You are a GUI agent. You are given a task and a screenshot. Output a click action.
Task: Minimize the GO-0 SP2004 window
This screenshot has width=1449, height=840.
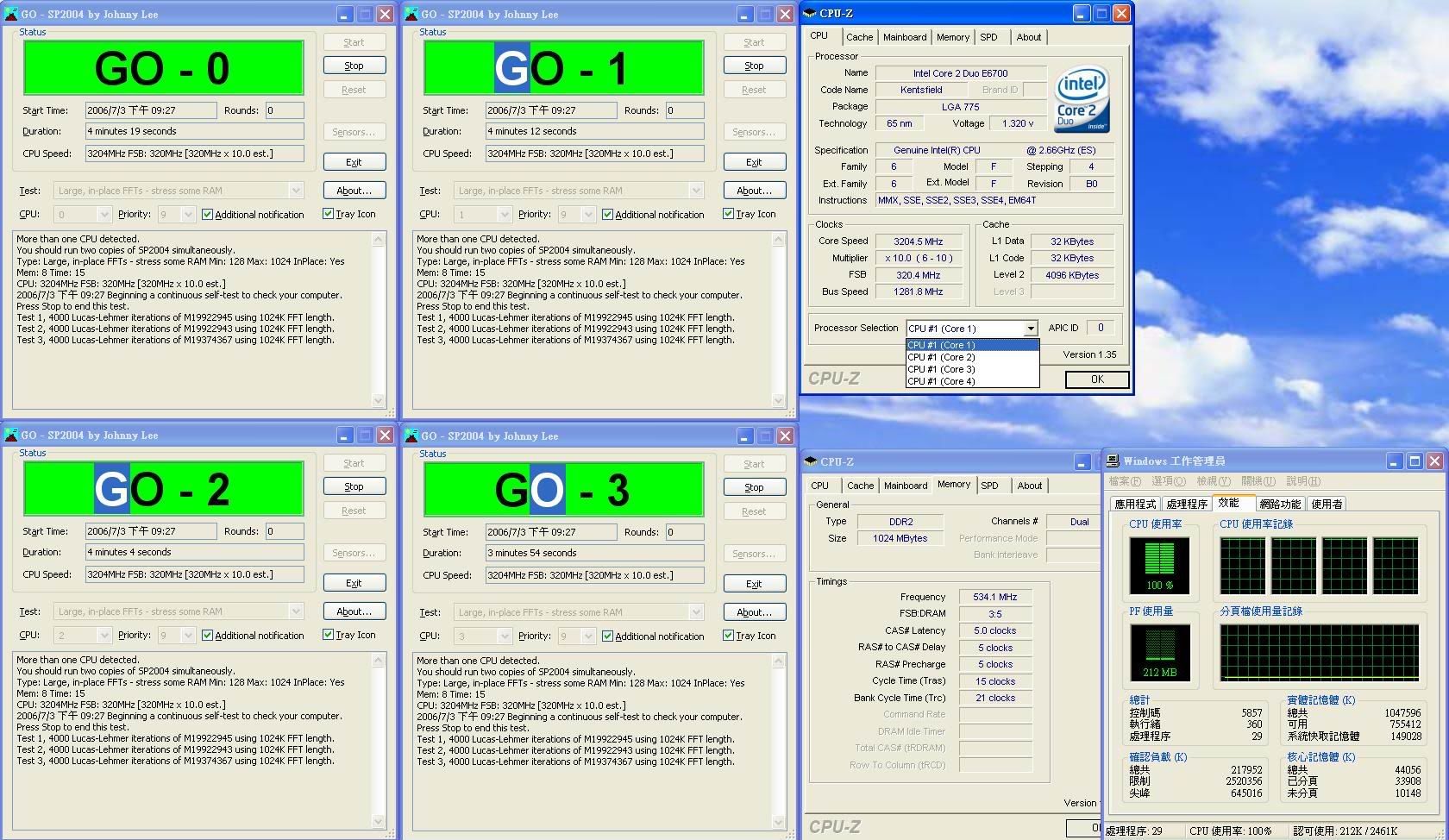coord(344,14)
